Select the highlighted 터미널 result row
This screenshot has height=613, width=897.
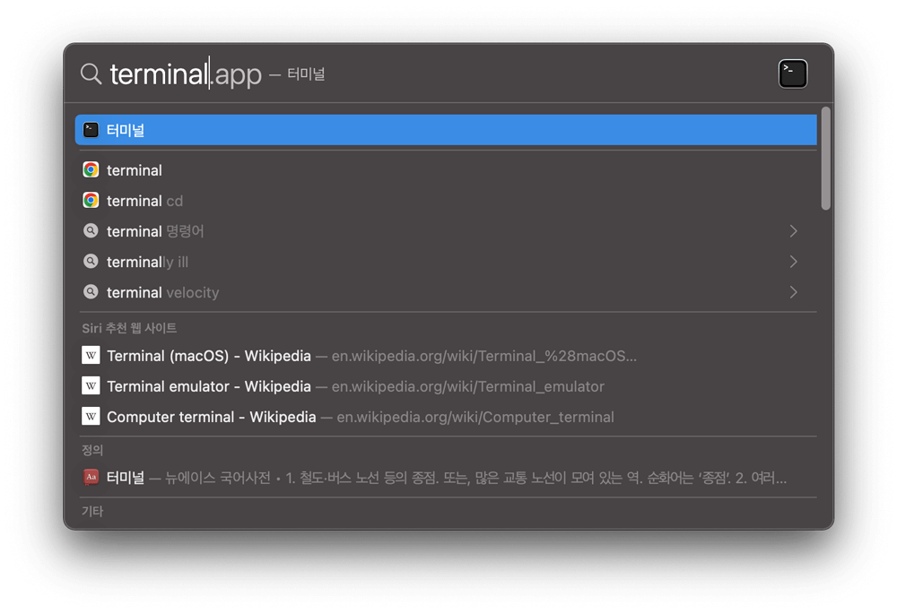(x=359, y=129)
